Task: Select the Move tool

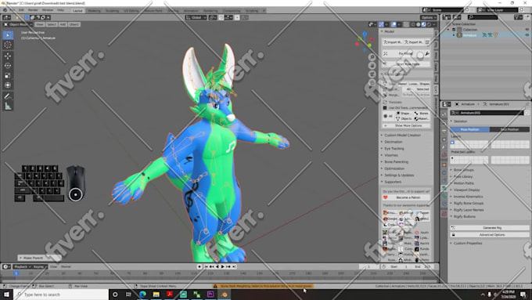Action: 8,56
